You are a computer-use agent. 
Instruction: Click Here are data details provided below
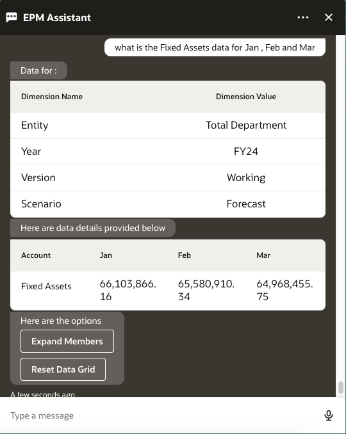point(93,228)
